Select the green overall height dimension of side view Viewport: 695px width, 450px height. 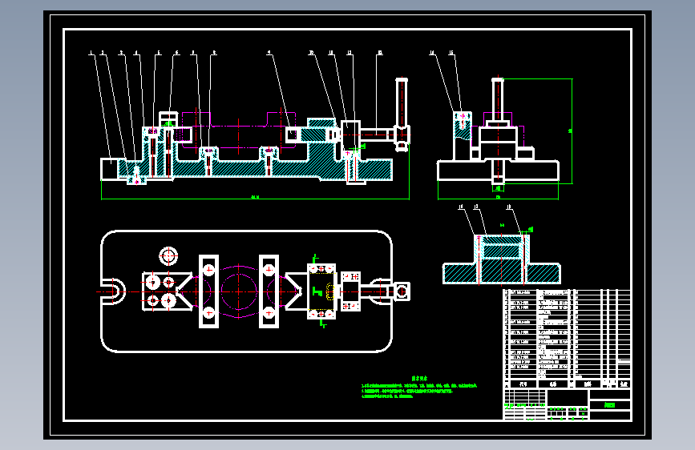pos(572,131)
